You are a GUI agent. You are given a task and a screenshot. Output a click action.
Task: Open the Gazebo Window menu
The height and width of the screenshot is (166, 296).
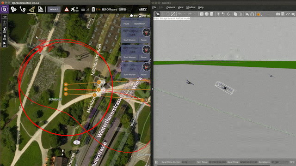191,7
